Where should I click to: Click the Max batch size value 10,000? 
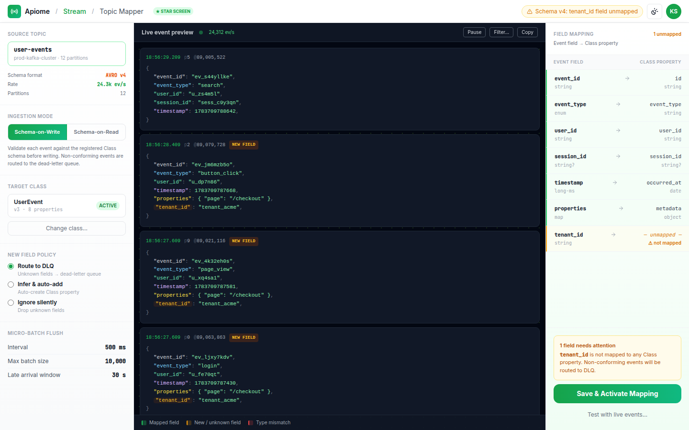pyautogui.click(x=115, y=361)
